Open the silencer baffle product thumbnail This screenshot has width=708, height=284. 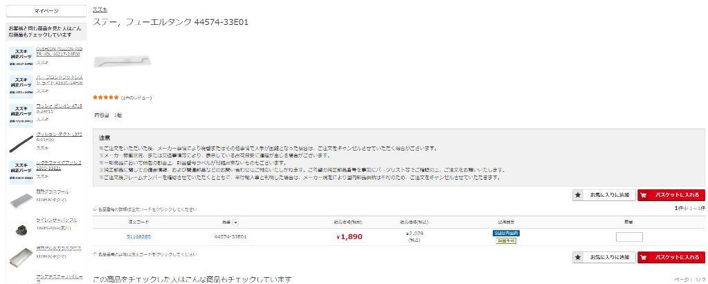21,228
